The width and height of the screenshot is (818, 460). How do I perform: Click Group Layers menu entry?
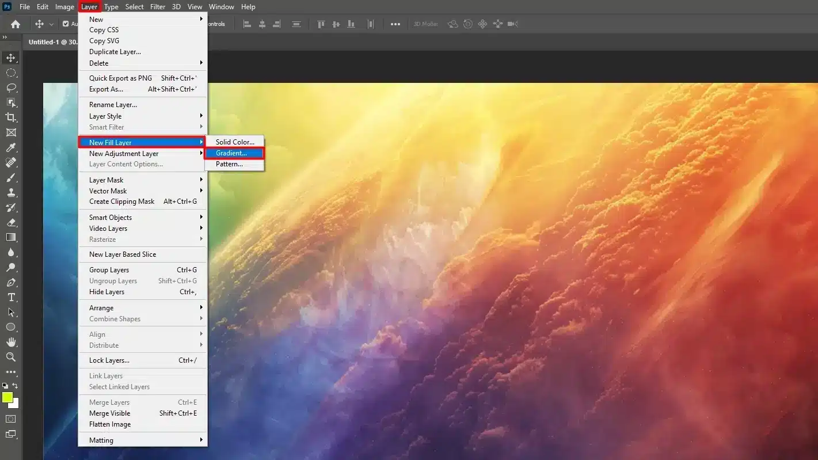pyautogui.click(x=143, y=269)
